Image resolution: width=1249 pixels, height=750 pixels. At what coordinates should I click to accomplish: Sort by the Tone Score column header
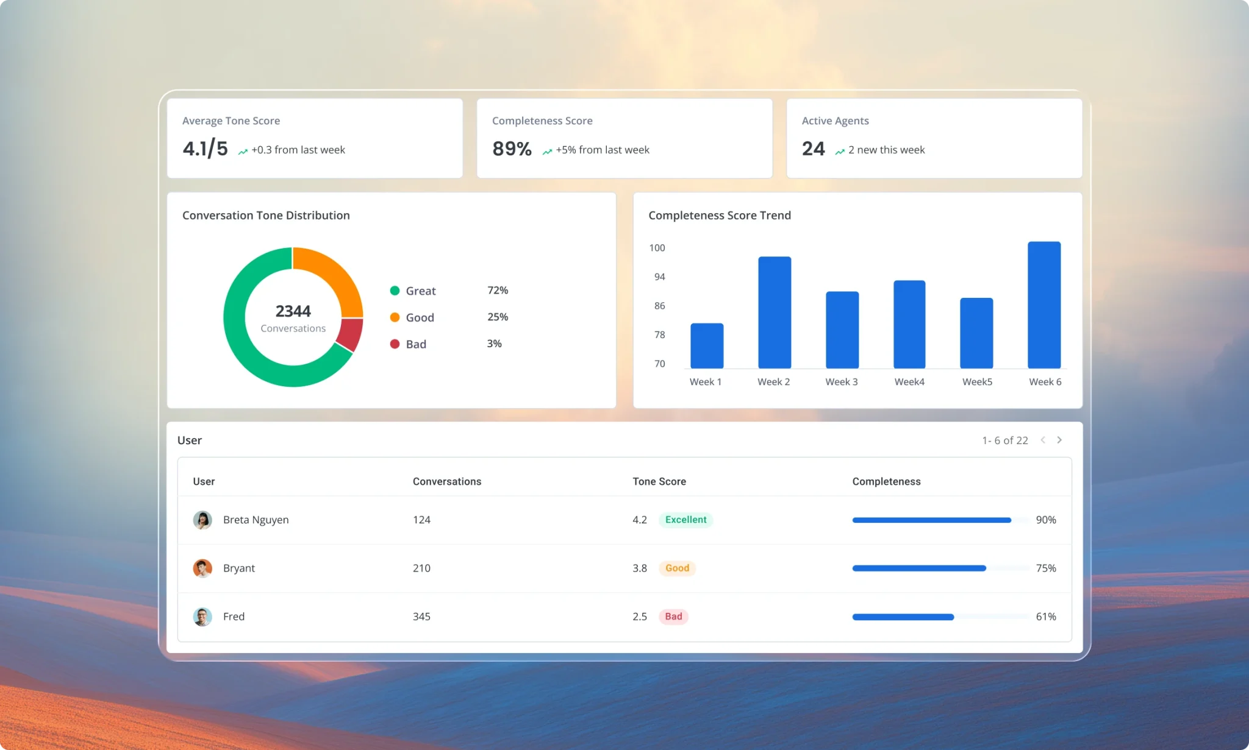[659, 481]
